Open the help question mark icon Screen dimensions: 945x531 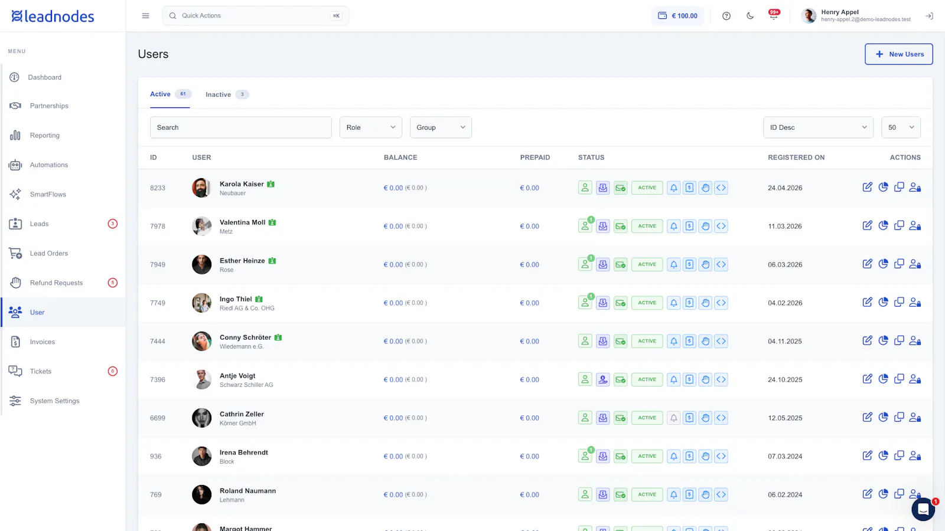[x=726, y=16]
